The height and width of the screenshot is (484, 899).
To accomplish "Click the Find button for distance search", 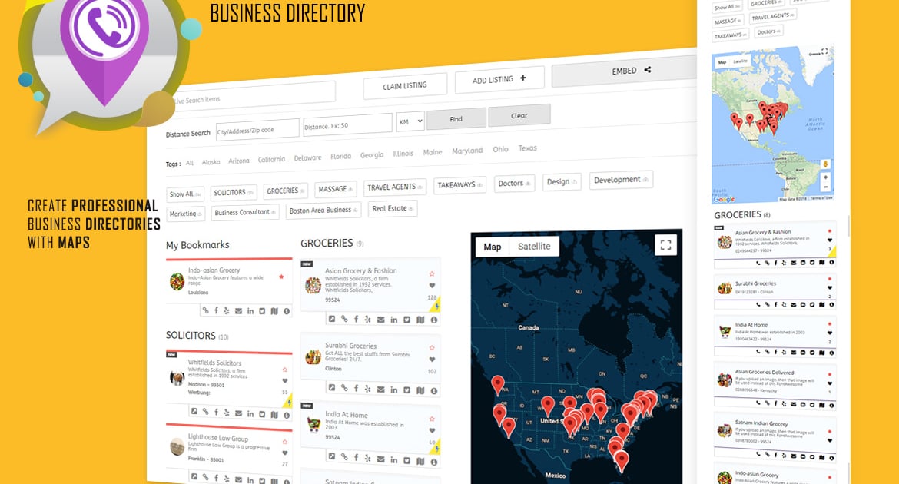I will [456, 118].
